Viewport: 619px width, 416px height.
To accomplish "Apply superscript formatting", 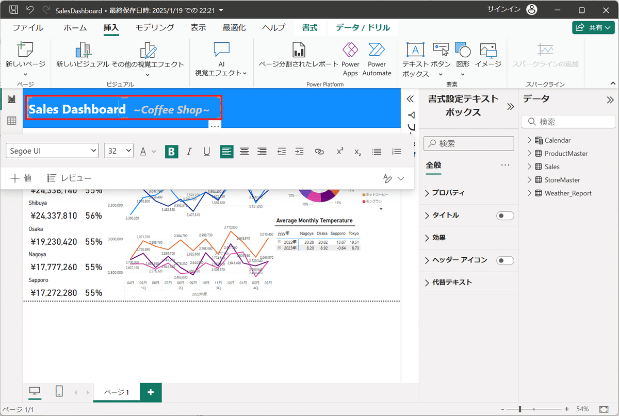I will tap(340, 151).
